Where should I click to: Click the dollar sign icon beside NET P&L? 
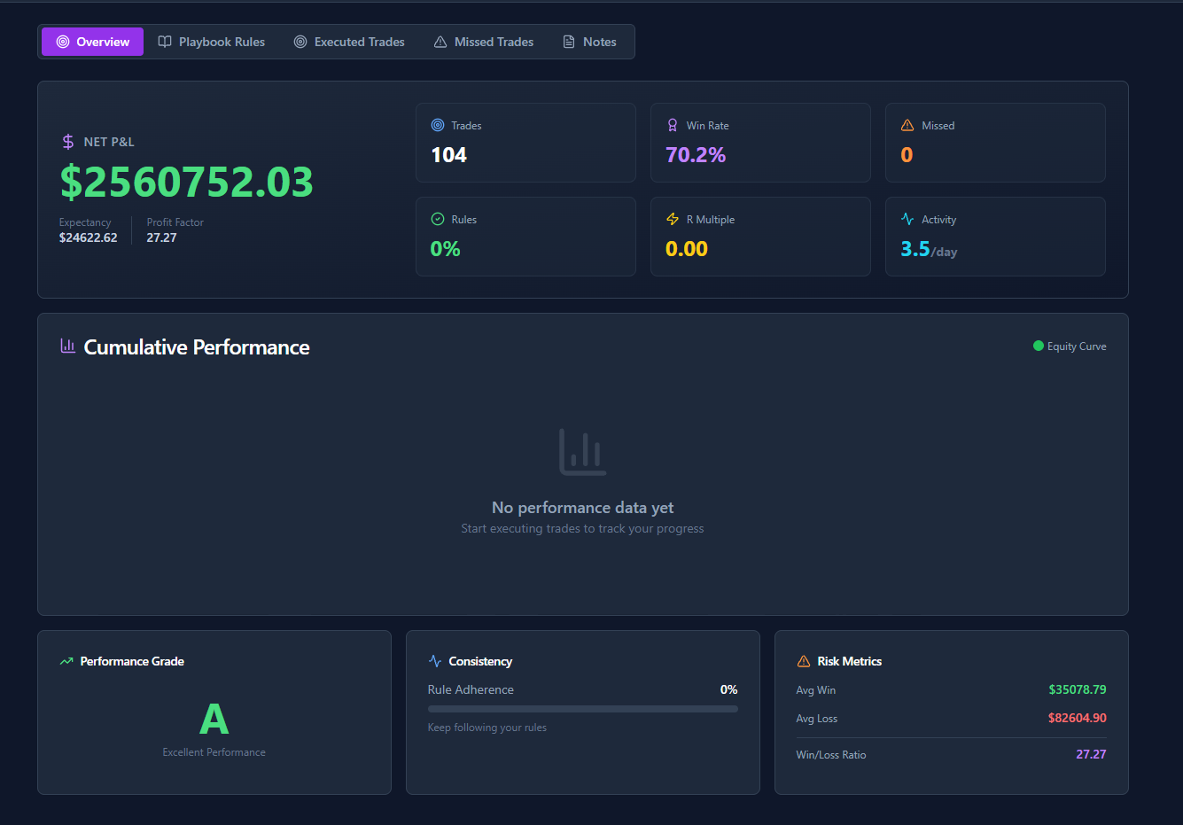pyautogui.click(x=68, y=142)
